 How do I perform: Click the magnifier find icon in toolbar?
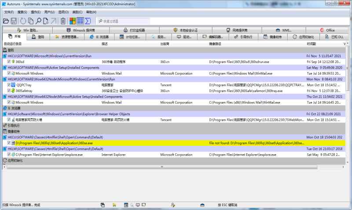[x=38, y=21]
